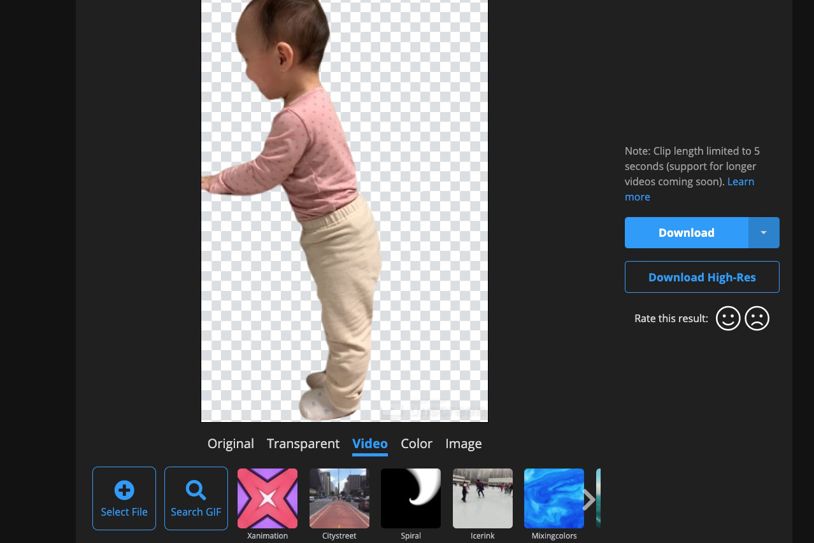The width and height of the screenshot is (814, 543).
Task: Click the Download High-Res button
Action: [702, 277]
